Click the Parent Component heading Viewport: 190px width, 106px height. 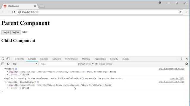coord(26,23)
